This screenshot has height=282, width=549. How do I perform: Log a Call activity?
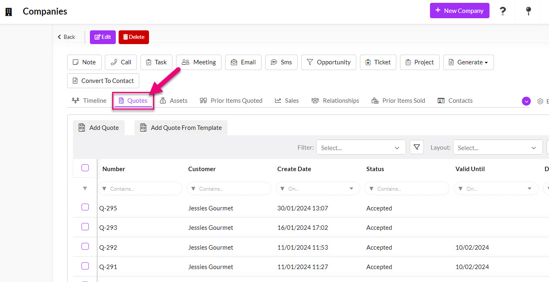coord(121,62)
